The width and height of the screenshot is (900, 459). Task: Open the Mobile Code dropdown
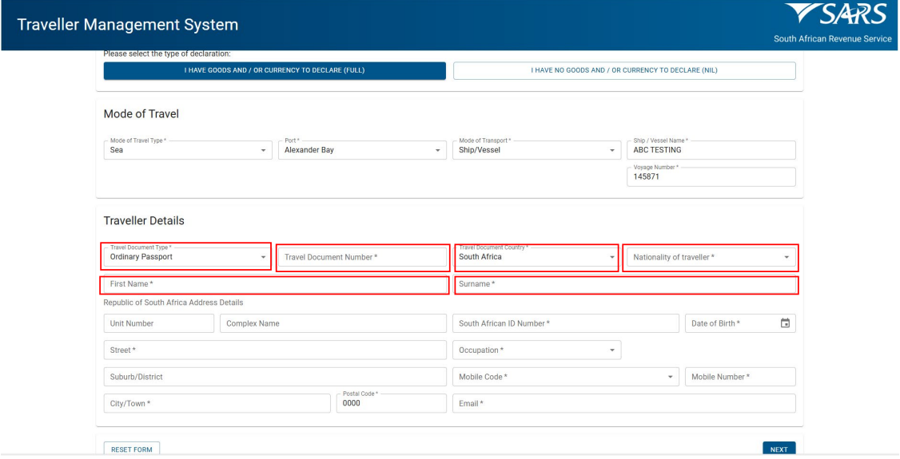click(x=566, y=377)
